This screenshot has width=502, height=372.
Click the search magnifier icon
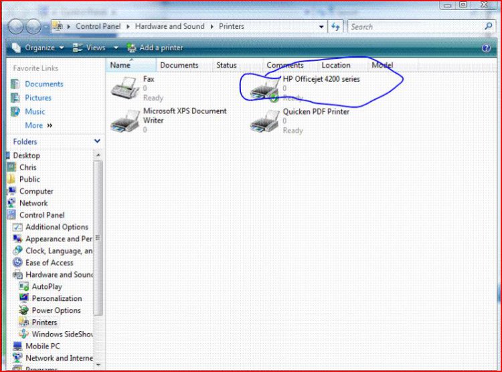coord(489,27)
